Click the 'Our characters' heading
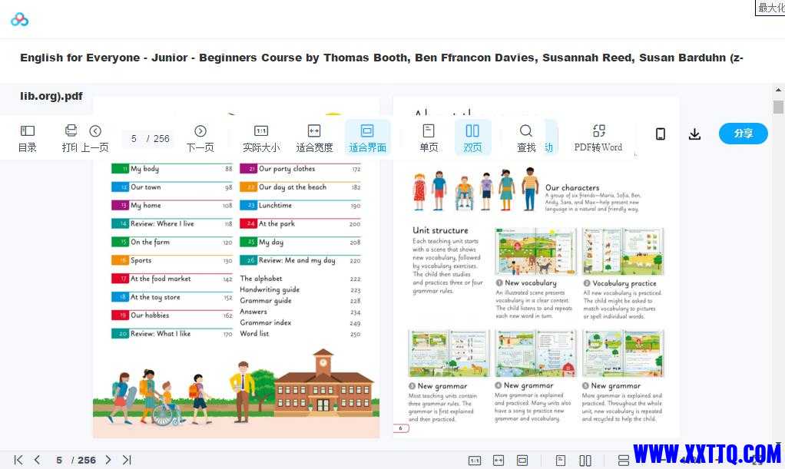Image resolution: width=785 pixels, height=469 pixels. 572,188
